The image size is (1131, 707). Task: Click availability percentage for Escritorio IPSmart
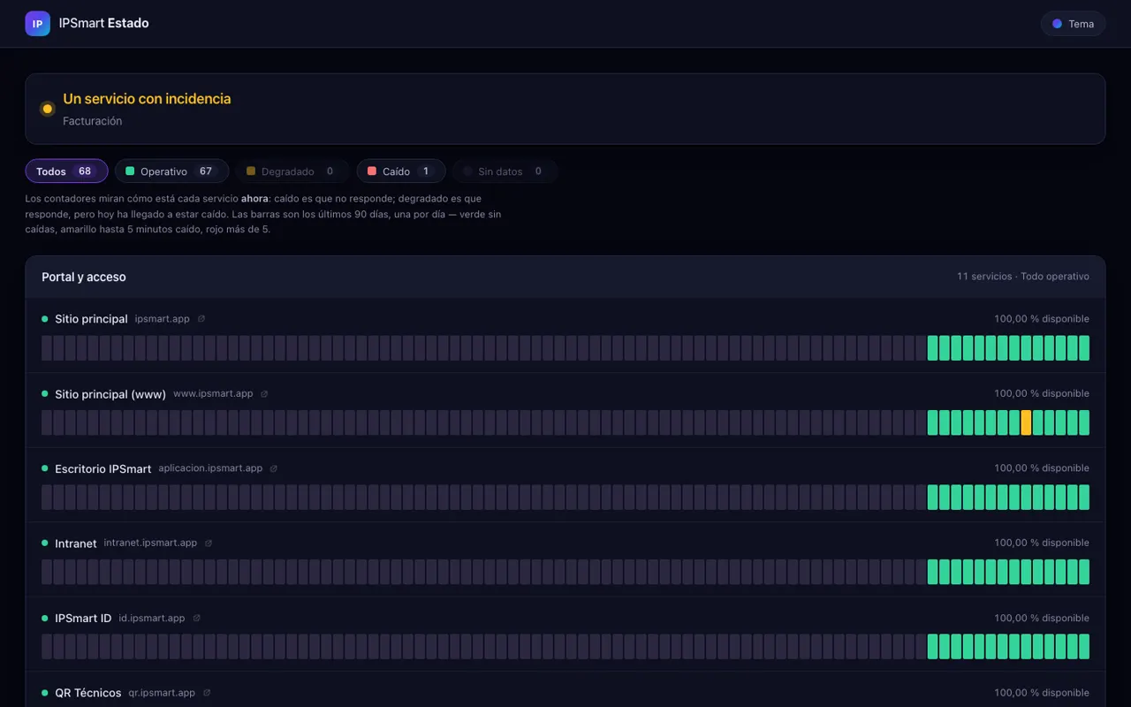(x=1042, y=468)
